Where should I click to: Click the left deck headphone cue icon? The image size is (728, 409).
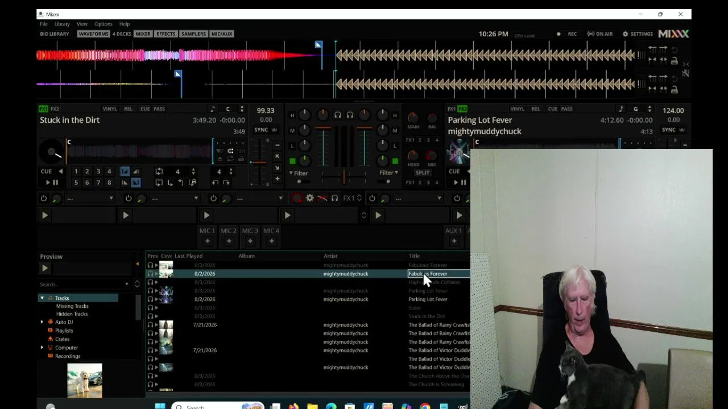(337, 115)
